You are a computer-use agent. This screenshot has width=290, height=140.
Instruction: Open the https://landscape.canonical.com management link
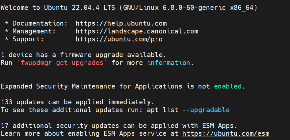pos(137,31)
